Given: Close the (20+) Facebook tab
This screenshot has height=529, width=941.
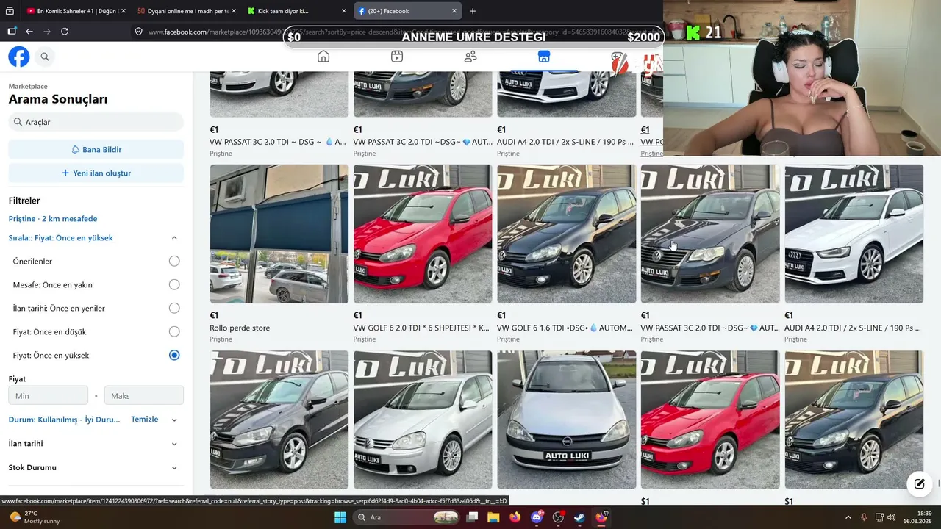Looking at the screenshot, I should [x=454, y=11].
